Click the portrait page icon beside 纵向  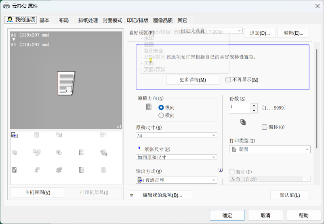[149, 107]
